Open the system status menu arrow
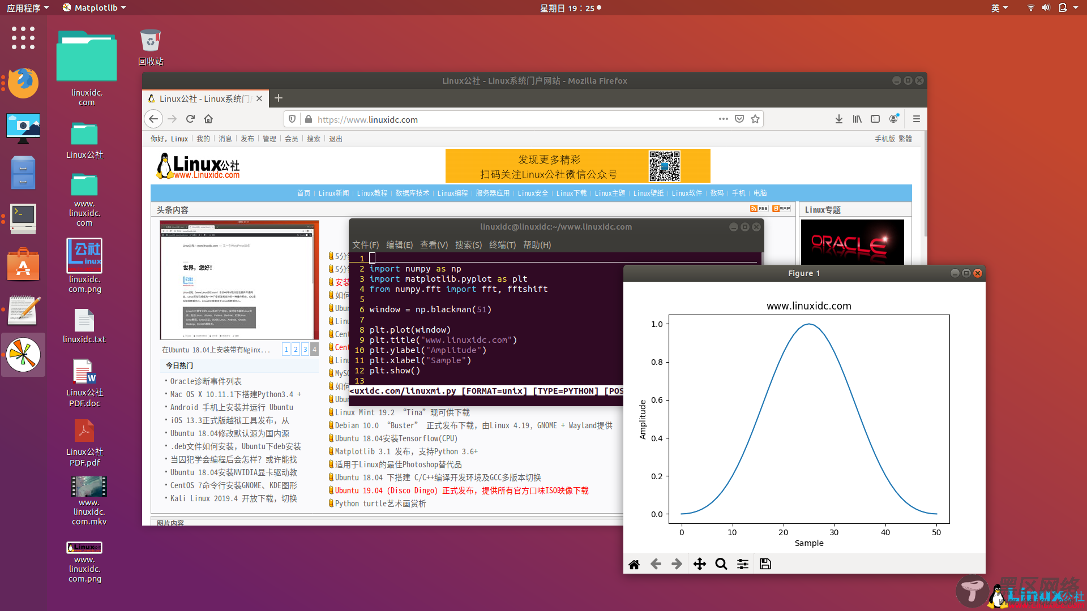1087x611 pixels. 1075,8
